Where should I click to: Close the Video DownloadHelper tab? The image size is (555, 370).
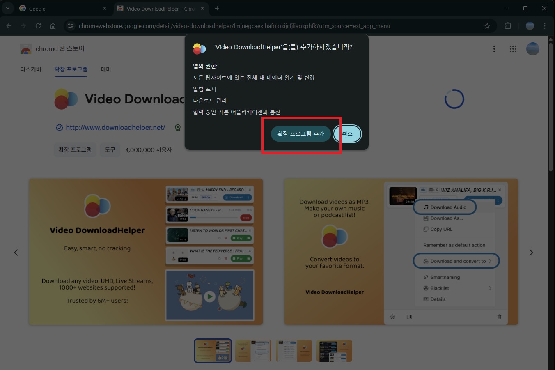click(202, 8)
